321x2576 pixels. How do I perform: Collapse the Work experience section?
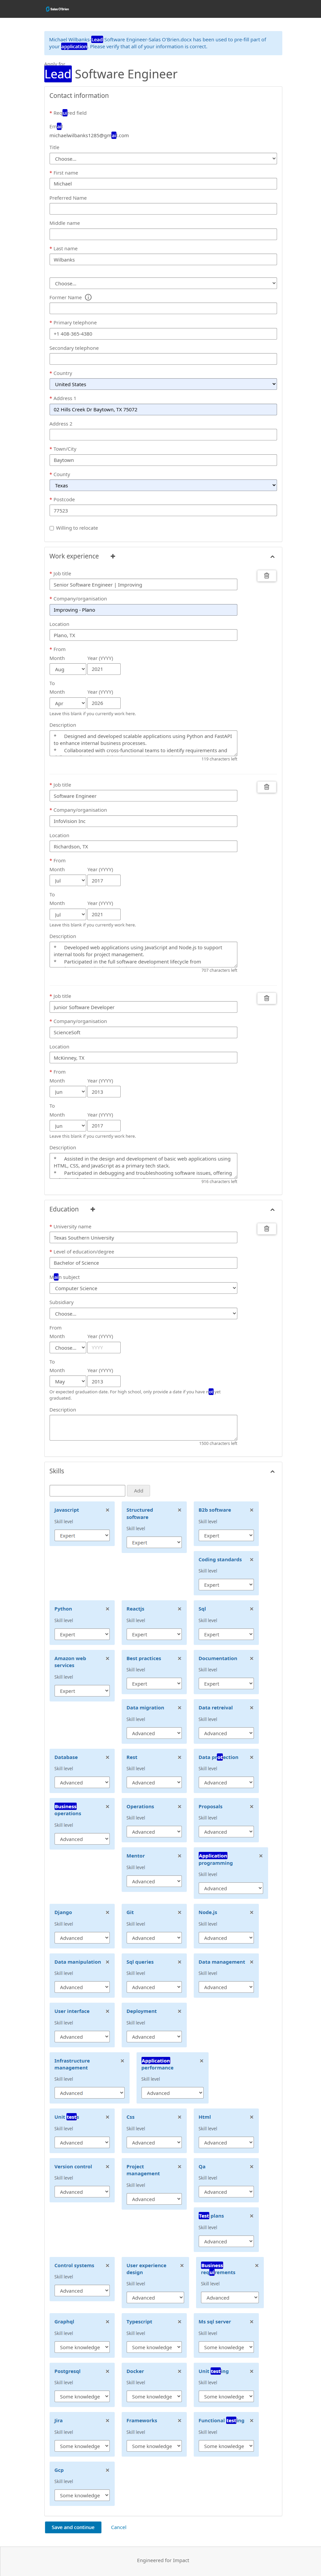click(272, 557)
